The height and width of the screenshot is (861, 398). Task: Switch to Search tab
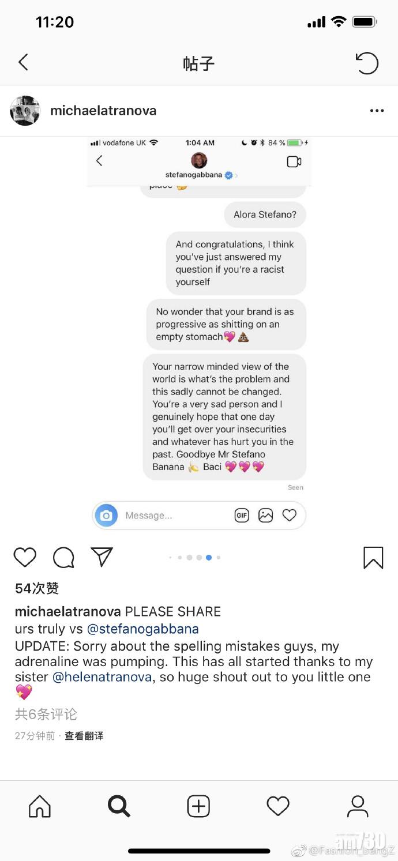click(x=119, y=806)
